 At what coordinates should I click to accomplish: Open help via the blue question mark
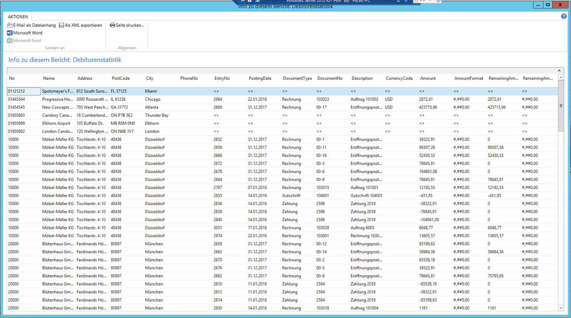coord(564,16)
